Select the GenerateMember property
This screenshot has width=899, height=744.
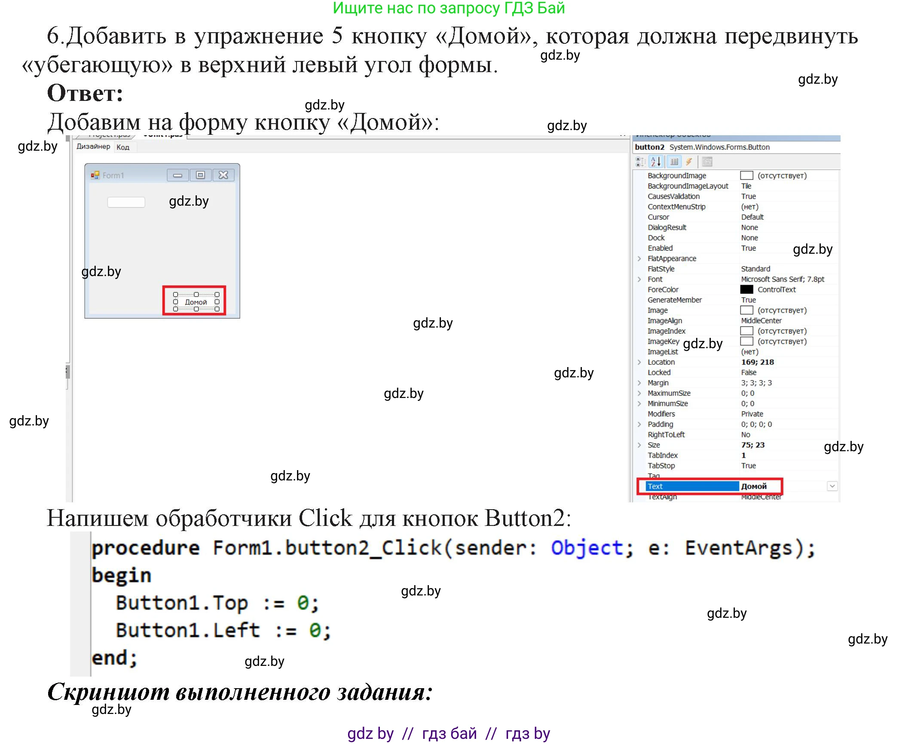tap(675, 300)
